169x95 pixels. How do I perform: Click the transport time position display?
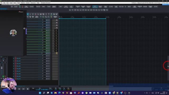pyautogui.click(x=42, y=89)
